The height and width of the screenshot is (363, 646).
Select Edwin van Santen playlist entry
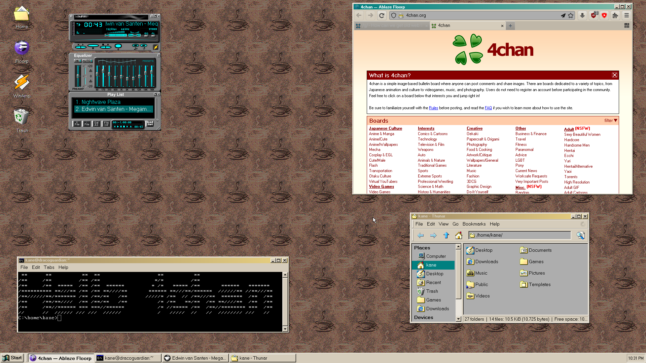pos(114,109)
